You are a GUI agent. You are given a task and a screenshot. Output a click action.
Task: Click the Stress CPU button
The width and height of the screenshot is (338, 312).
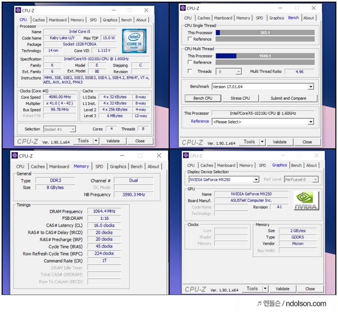tap(240, 98)
